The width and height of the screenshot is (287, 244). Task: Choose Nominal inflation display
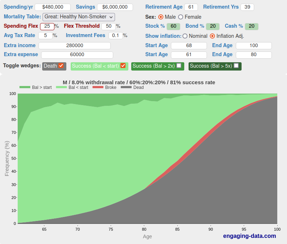click(185, 36)
